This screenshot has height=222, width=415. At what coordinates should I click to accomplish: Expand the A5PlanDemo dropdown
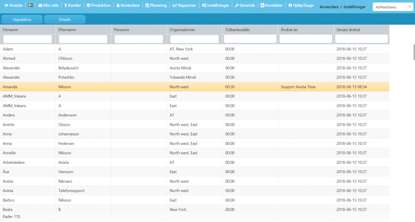(x=393, y=7)
